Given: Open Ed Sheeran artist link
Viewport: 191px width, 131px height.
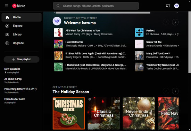Looking at the screenshot, I should click(x=152, y=34).
